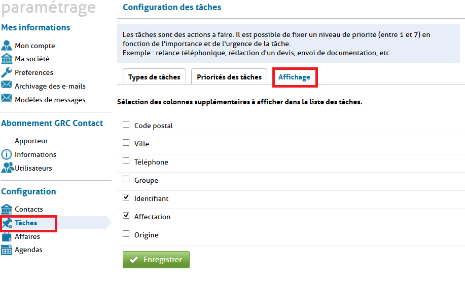The image size is (465, 286).
Task: Click the Préférences wrench icon
Action: (7, 72)
